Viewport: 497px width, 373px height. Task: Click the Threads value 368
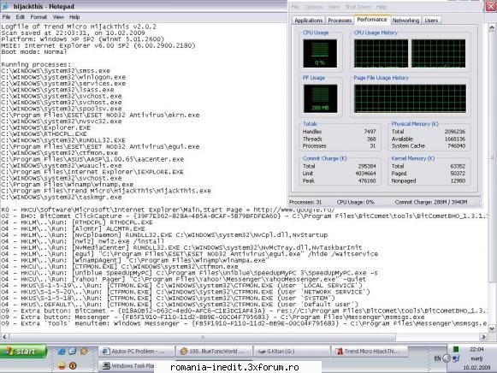(371, 139)
